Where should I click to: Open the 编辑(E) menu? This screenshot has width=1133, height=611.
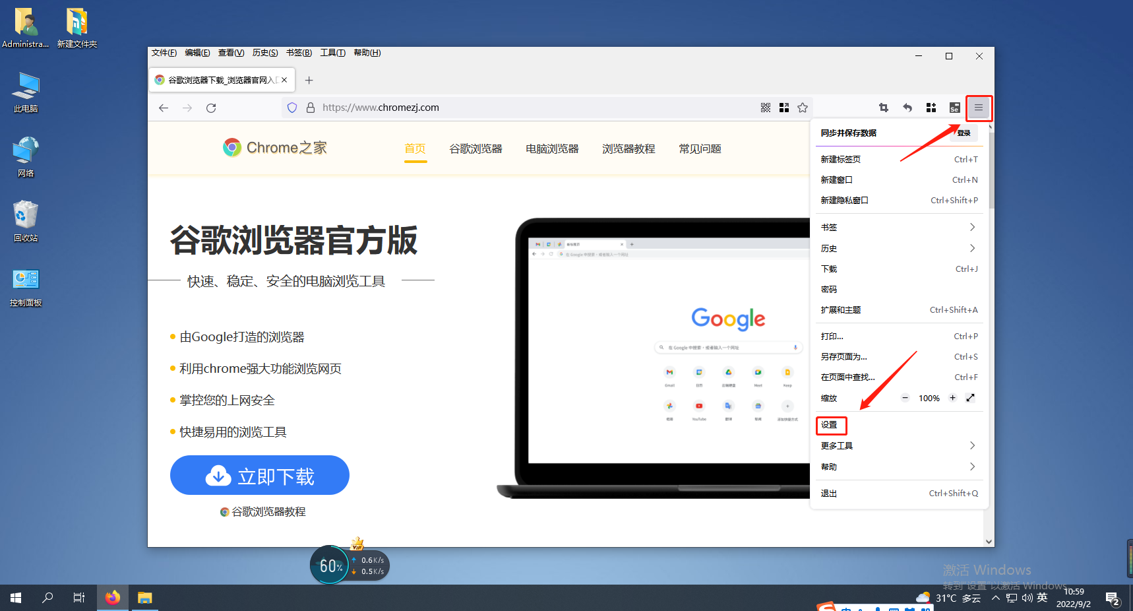pos(197,53)
